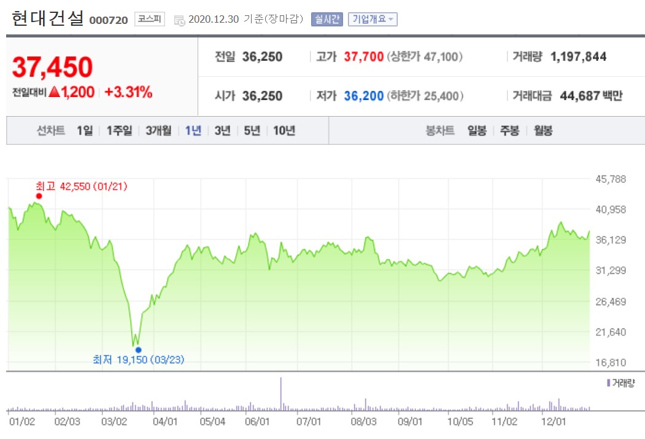Click the 거래량 value 1,197,844

(x=578, y=56)
